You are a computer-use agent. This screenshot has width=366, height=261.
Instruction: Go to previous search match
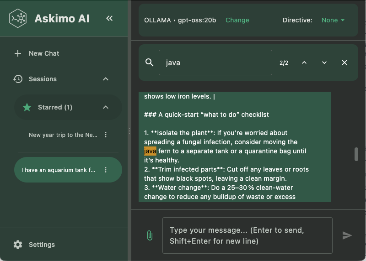(304, 63)
